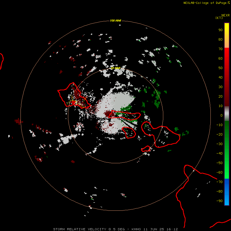Click the [KT] units label
Image resolution: width=231 pixels, height=231 pixels.
(x=219, y=18)
